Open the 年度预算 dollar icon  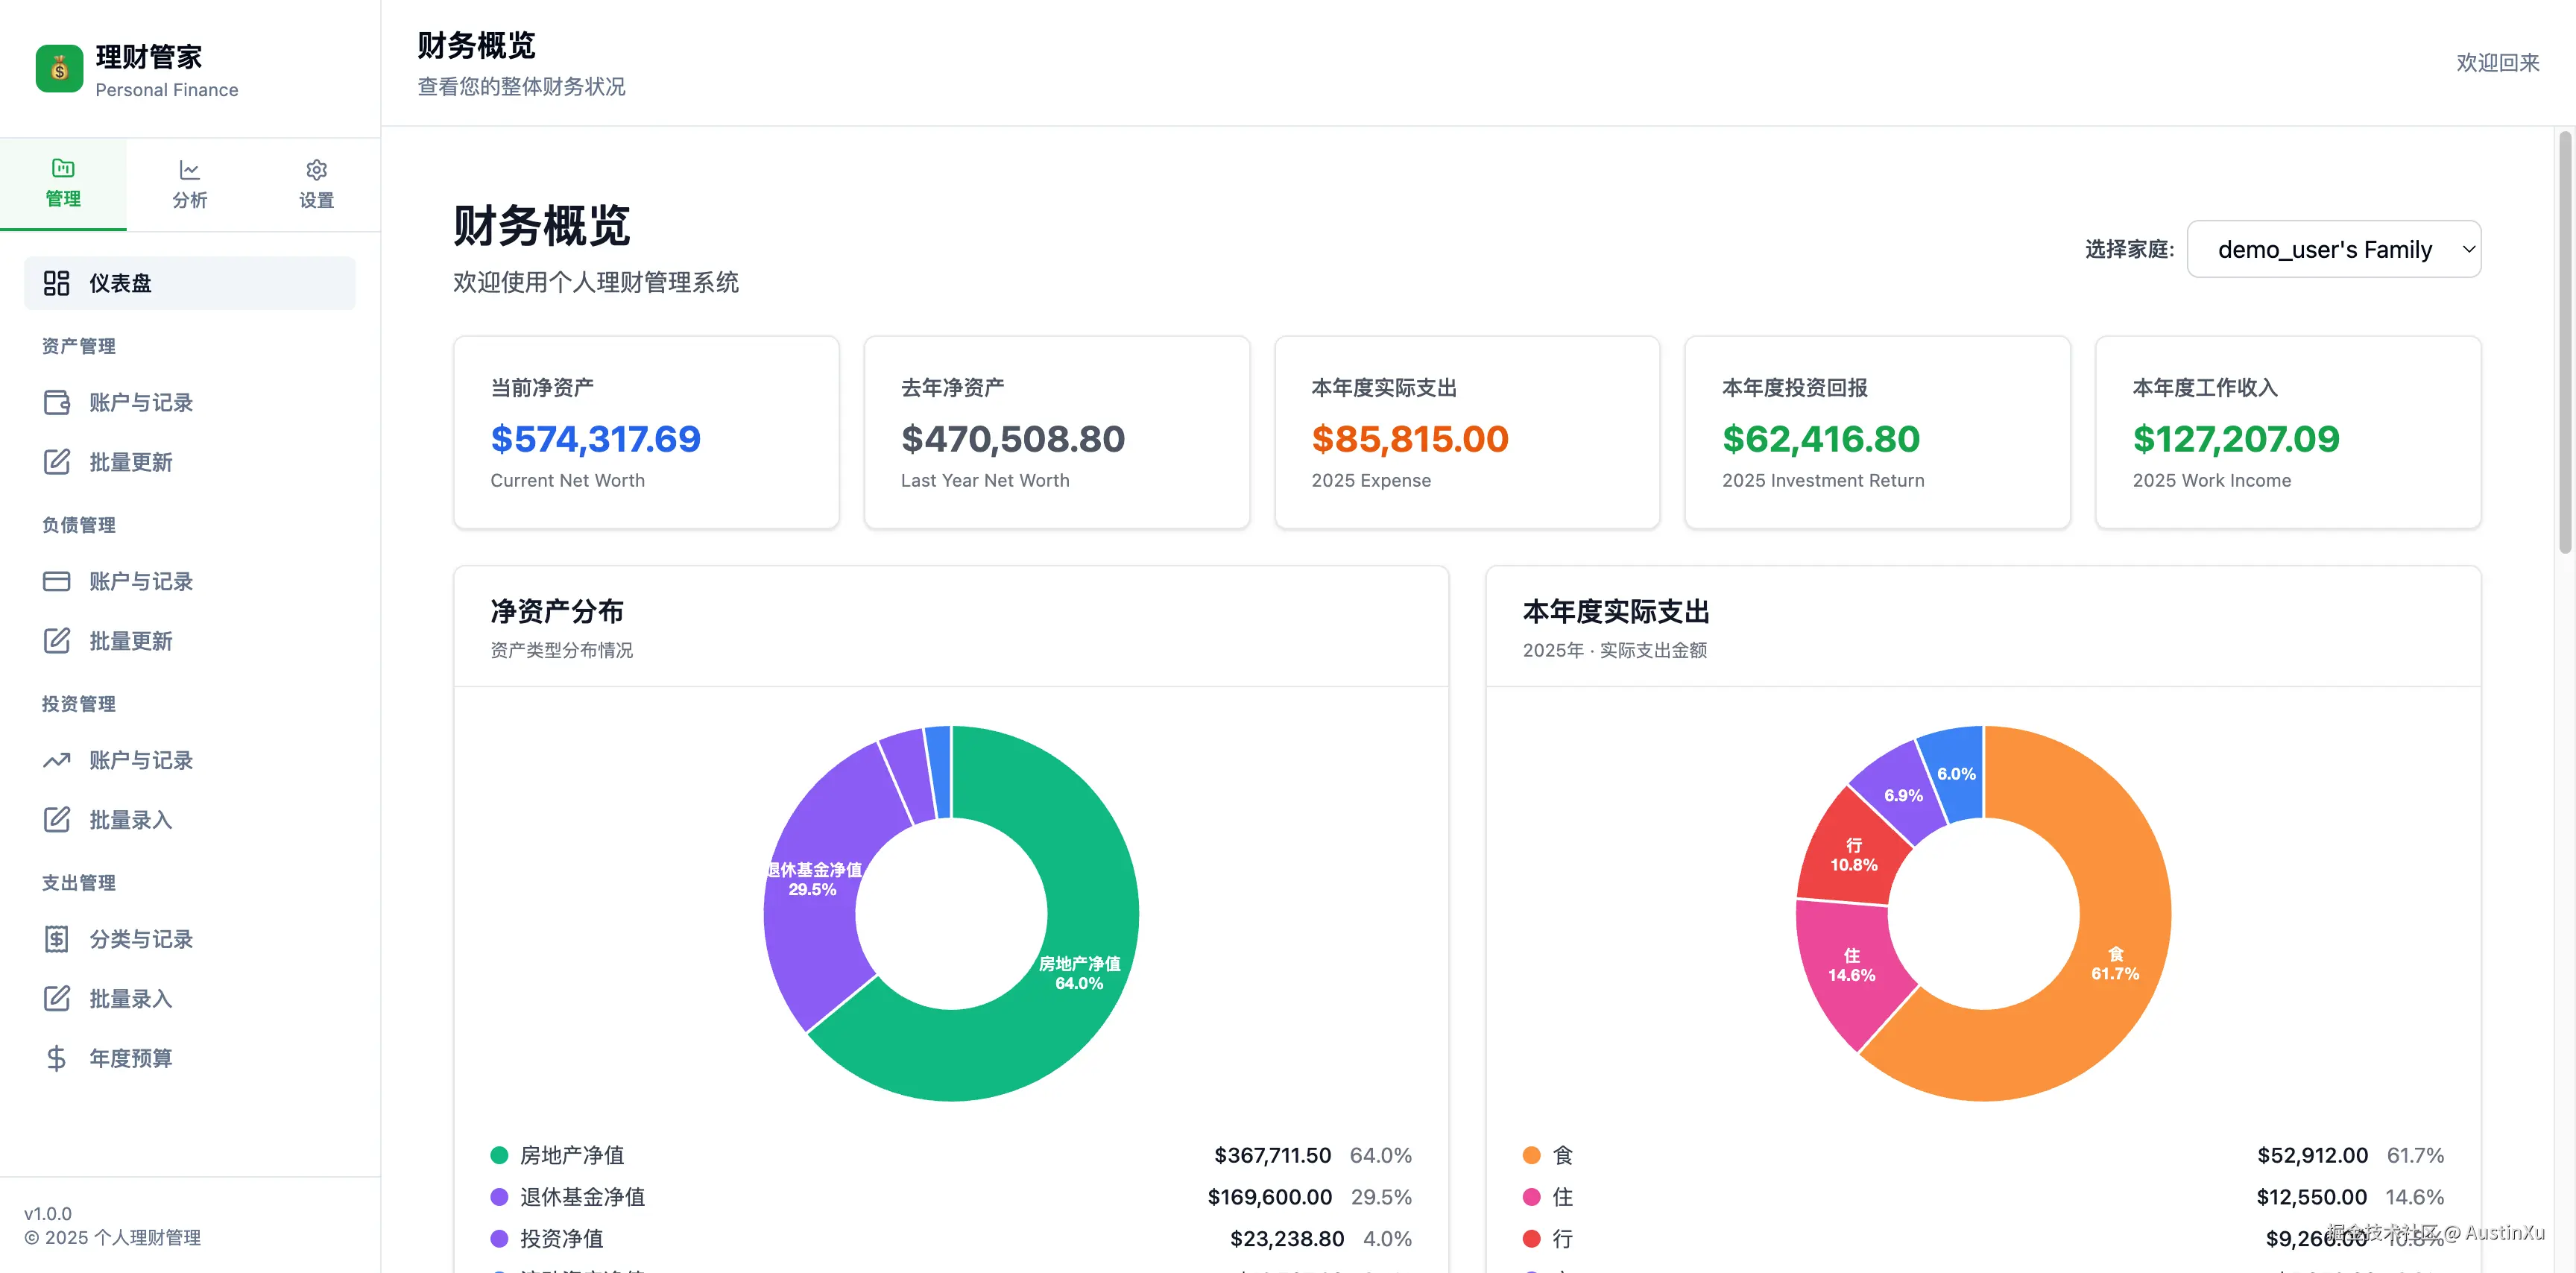click(x=57, y=1058)
